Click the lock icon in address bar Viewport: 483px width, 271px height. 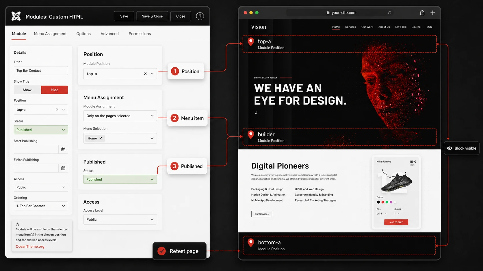point(328,13)
